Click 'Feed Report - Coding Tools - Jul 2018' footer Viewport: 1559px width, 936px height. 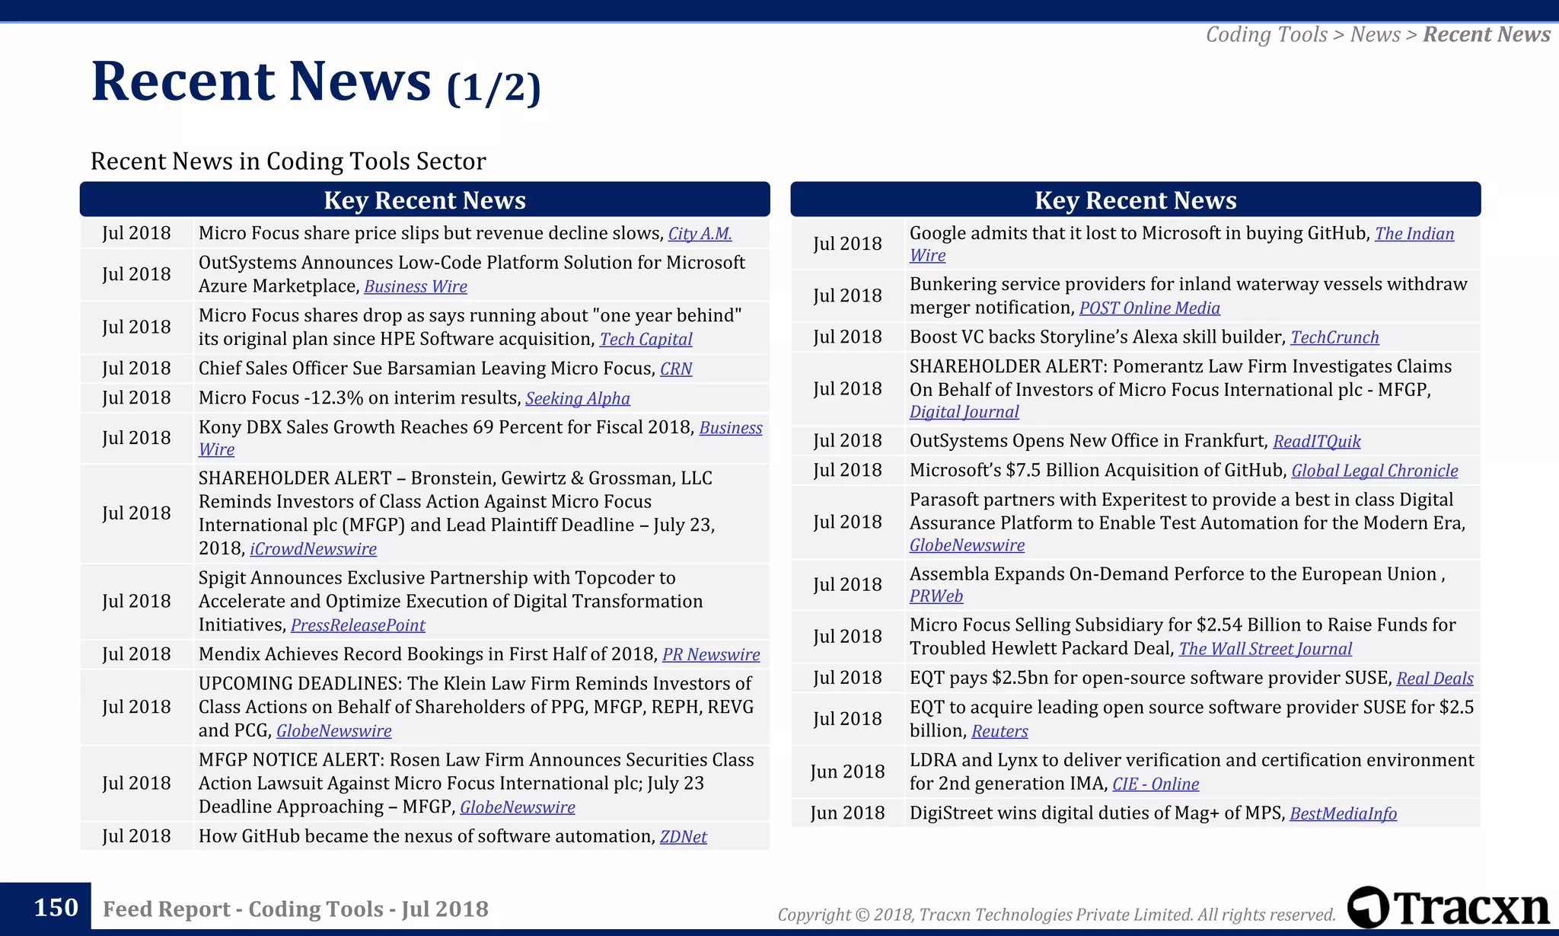[295, 909]
